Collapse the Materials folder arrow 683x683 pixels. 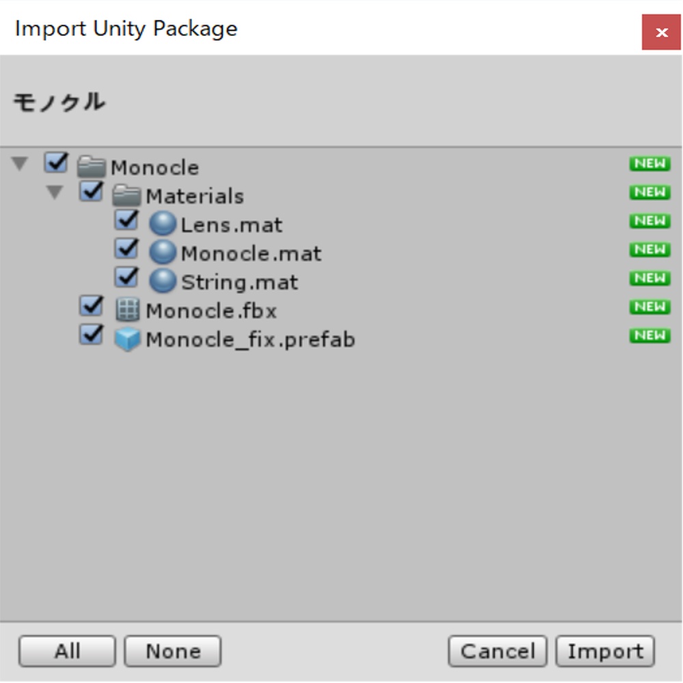55,193
